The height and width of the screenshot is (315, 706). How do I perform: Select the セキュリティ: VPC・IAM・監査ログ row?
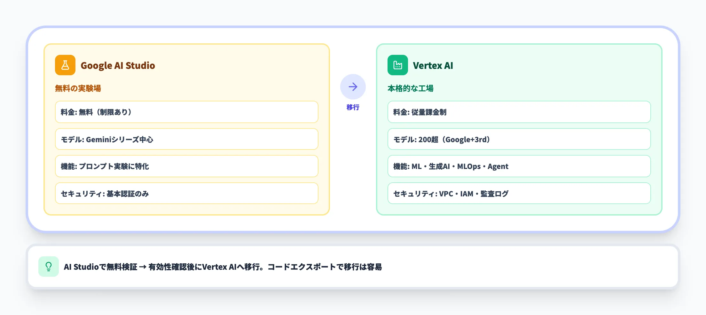coord(519,193)
